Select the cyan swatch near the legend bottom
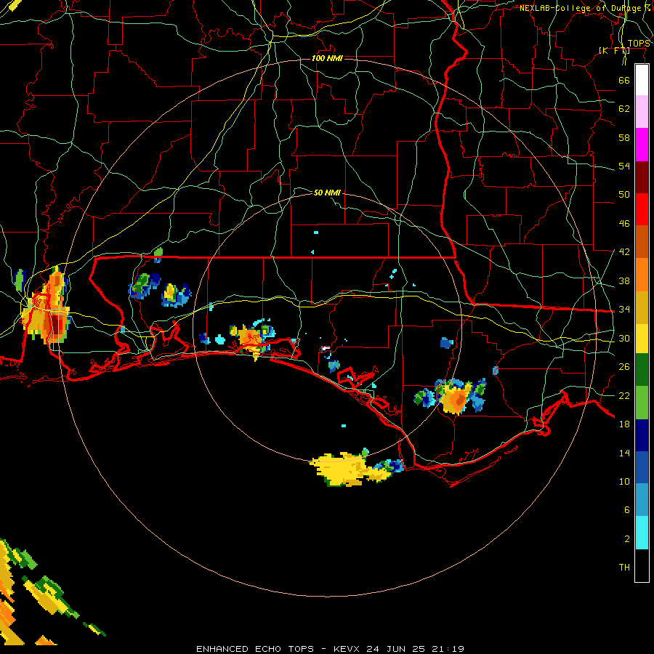 click(642, 533)
